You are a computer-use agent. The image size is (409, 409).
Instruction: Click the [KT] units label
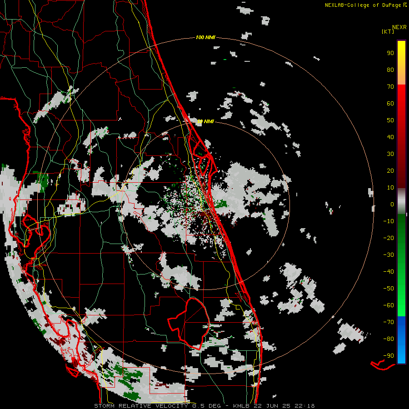(x=388, y=31)
